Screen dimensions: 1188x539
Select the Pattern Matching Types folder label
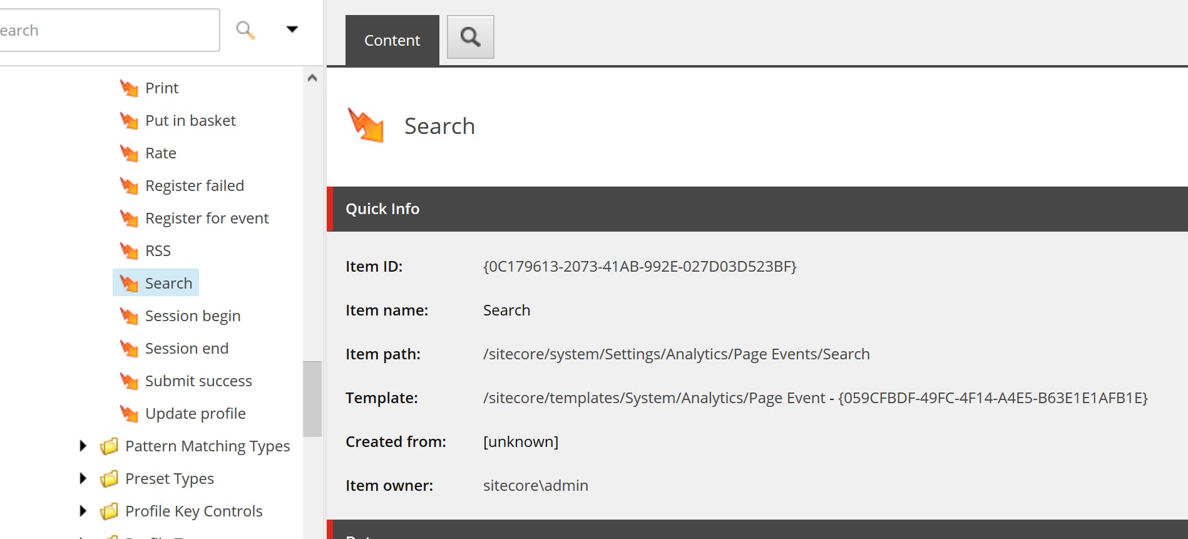208,446
